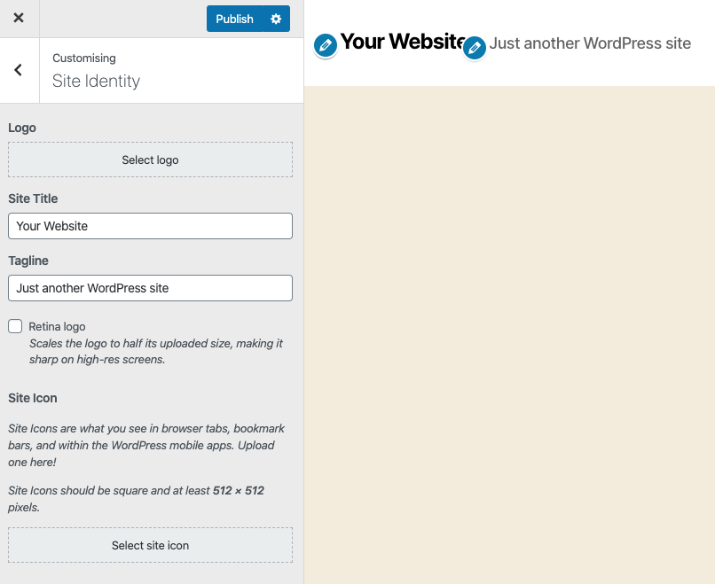715x584 pixels.
Task: Click the Logo section label
Action: pyautogui.click(x=22, y=128)
